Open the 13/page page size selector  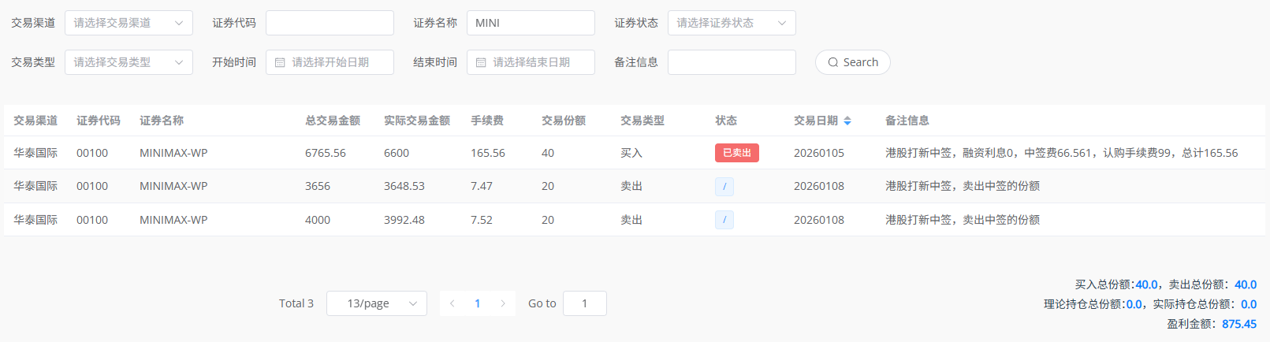tap(377, 303)
